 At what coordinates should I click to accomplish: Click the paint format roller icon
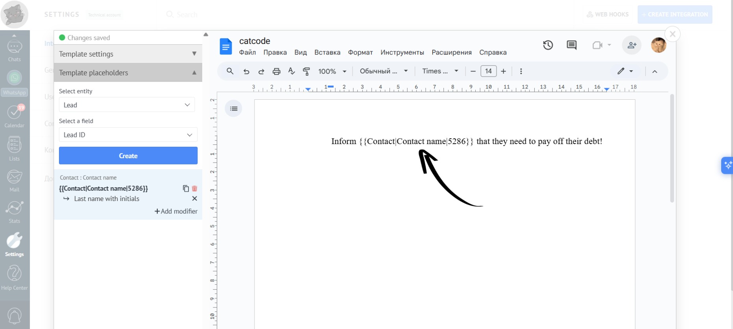[x=306, y=71]
